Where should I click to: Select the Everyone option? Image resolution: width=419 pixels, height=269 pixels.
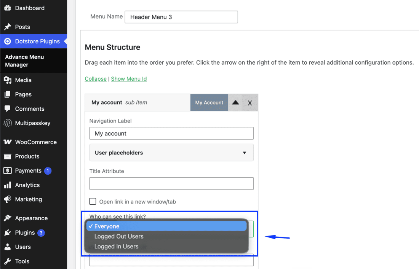click(166, 226)
